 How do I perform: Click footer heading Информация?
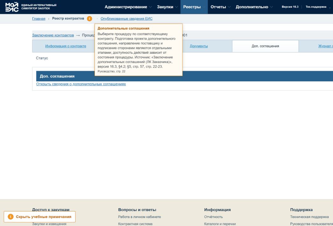tap(217, 210)
